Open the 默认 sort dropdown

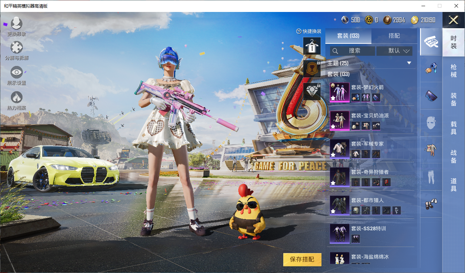tap(395, 51)
